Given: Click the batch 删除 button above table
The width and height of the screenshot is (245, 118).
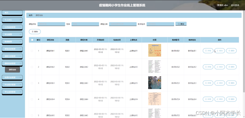Looking at the screenshot, I should tap(35, 31).
